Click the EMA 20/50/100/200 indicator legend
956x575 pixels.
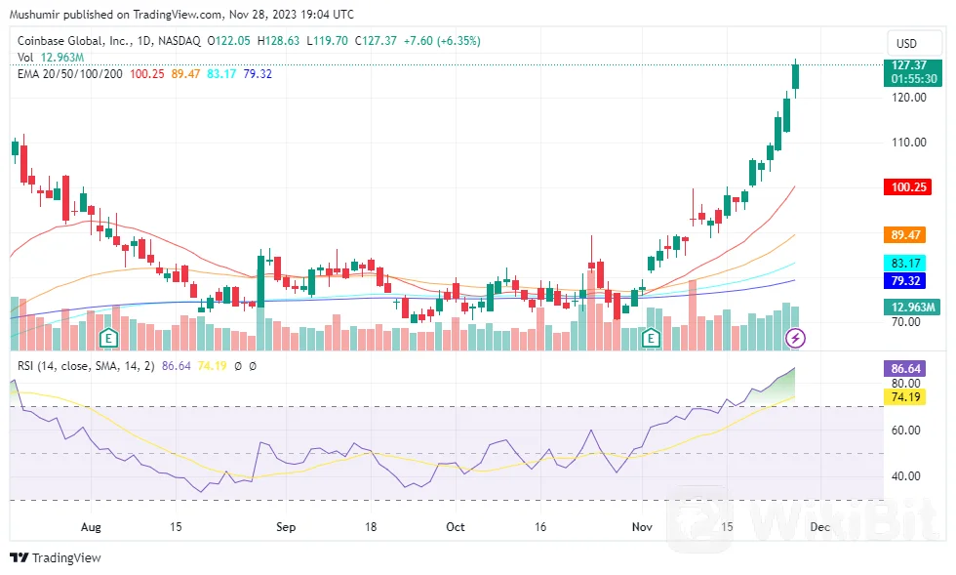[70, 74]
